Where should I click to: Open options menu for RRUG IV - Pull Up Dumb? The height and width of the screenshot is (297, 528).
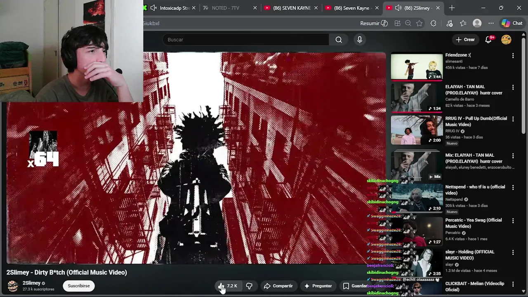(513, 119)
